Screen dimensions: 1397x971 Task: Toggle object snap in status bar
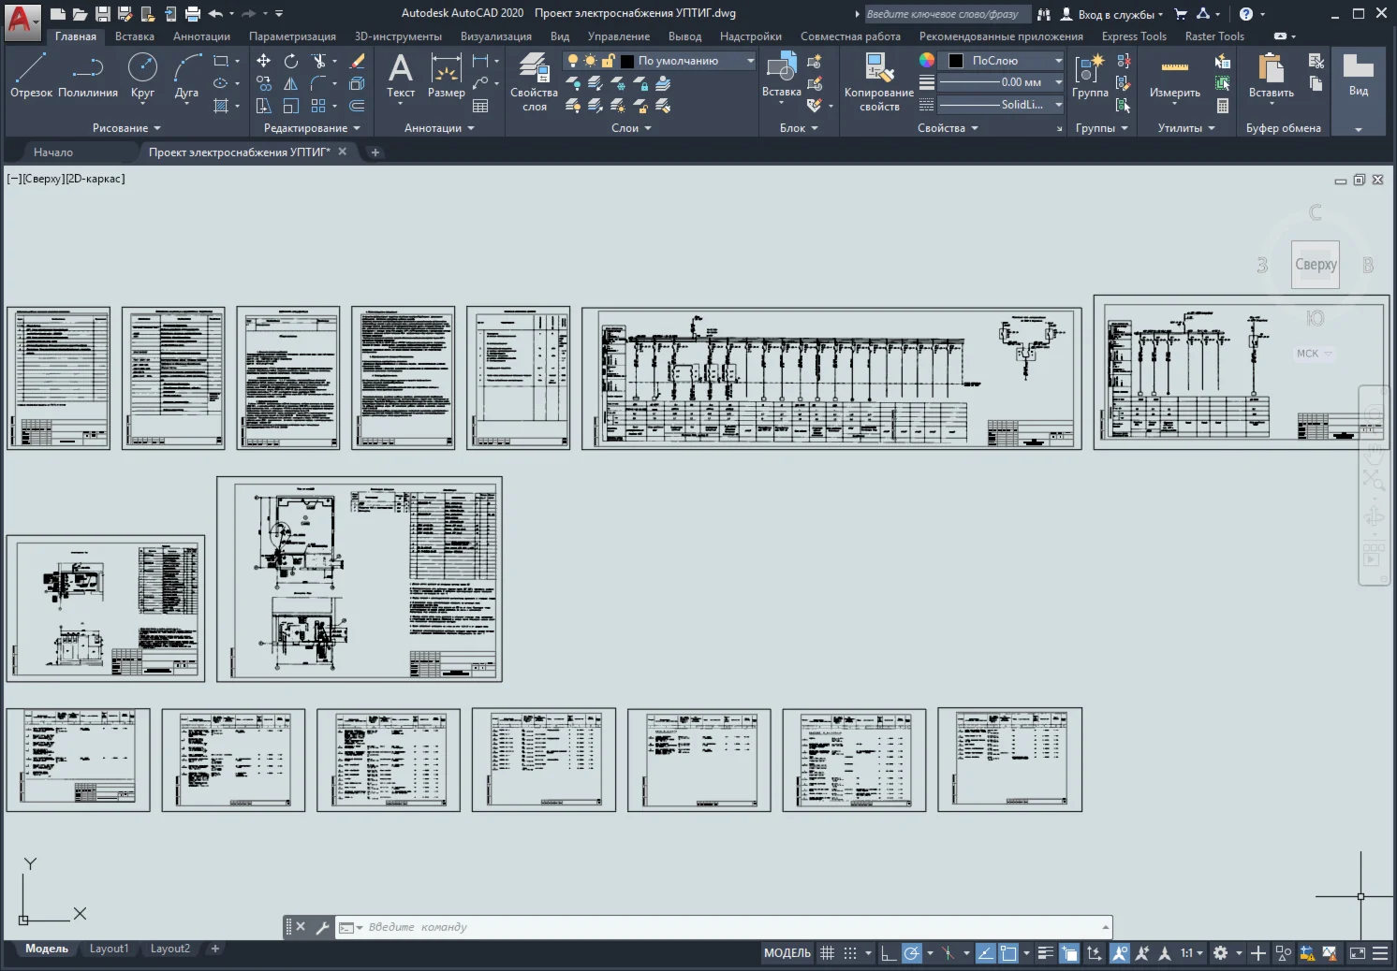click(x=1008, y=953)
